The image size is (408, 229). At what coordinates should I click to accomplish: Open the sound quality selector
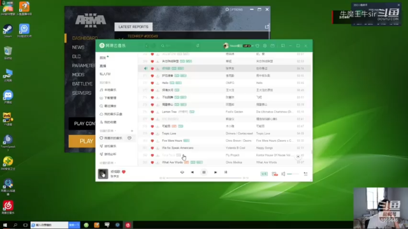pyautogui.click(x=264, y=174)
